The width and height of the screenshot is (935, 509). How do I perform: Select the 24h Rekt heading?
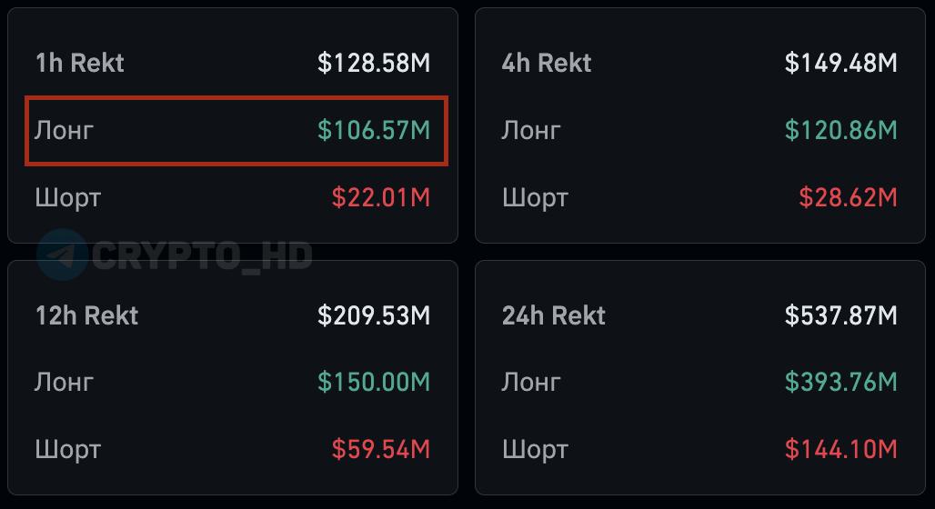coord(553,315)
